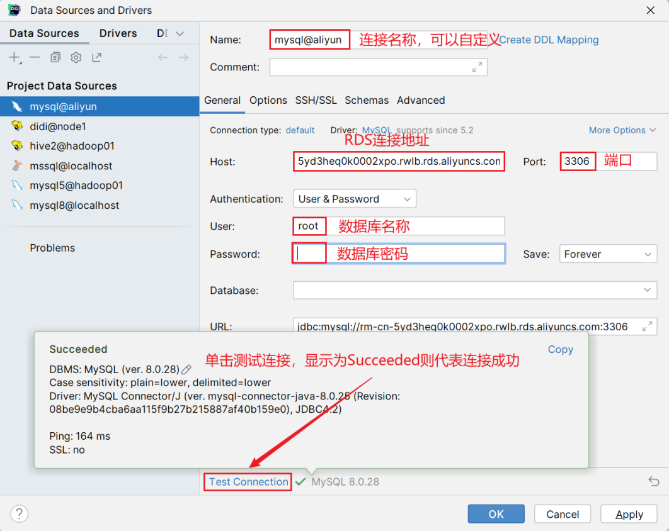Open data source properties gear icon
The width and height of the screenshot is (669, 531).
(76, 57)
